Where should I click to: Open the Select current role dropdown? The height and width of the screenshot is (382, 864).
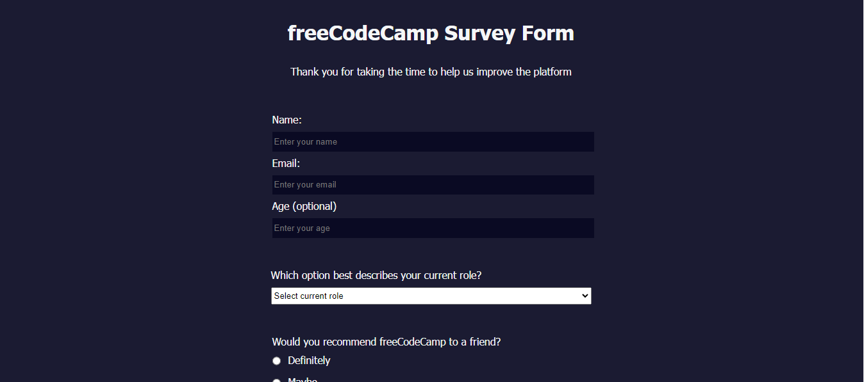[431, 296]
